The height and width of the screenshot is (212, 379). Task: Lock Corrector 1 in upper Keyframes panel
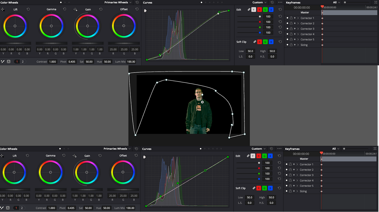click(291, 18)
